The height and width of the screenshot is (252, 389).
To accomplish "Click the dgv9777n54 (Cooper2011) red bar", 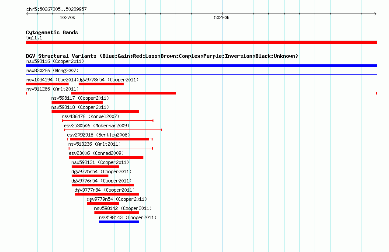I will pyautogui.click(x=107, y=194).
